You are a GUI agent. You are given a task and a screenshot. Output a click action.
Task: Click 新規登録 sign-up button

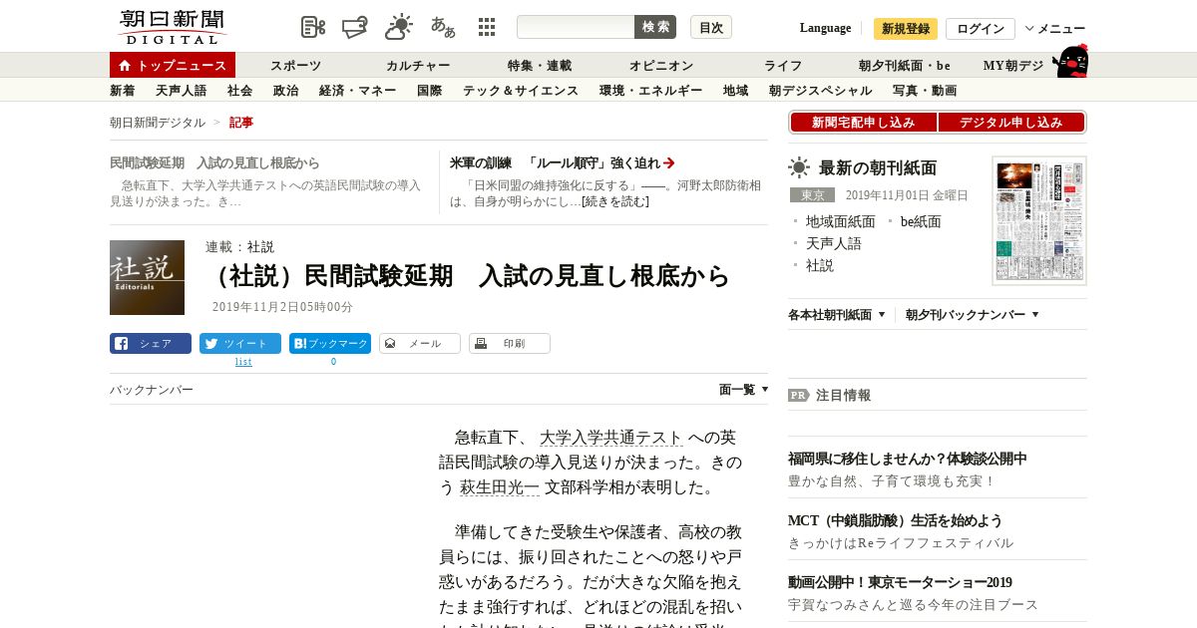pos(906,28)
